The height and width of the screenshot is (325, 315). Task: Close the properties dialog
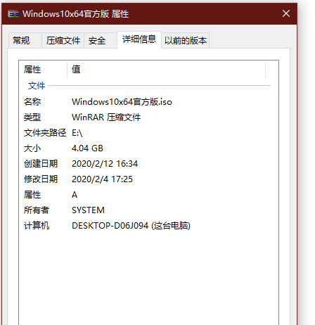pos(286,13)
